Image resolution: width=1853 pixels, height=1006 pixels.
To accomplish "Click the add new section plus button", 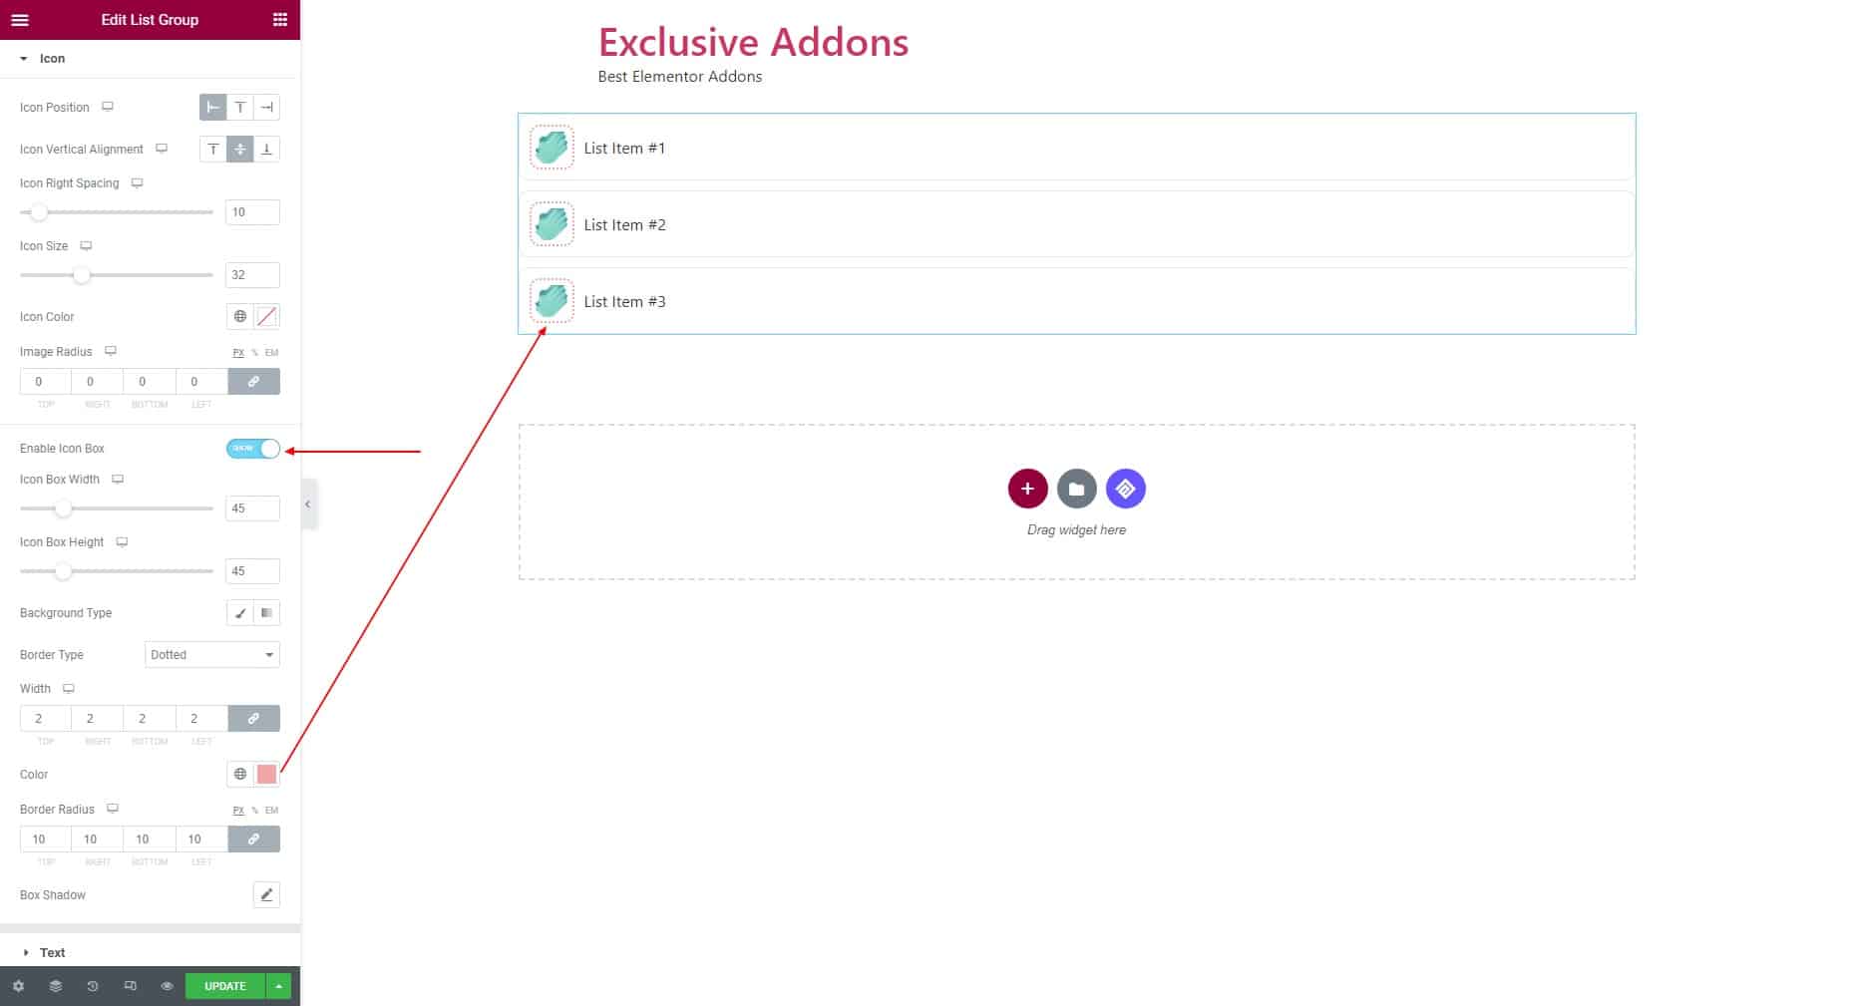I will (1027, 489).
